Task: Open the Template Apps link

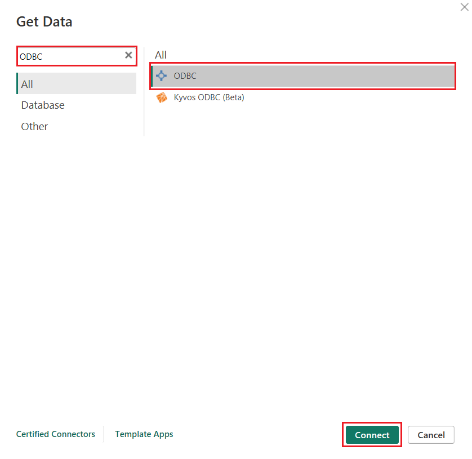Action: [144, 434]
